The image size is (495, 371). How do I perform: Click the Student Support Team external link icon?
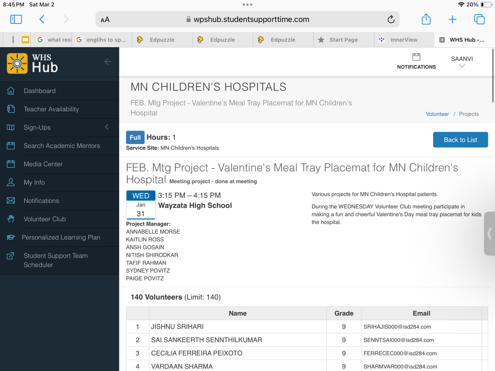click(x=11, y=256)
